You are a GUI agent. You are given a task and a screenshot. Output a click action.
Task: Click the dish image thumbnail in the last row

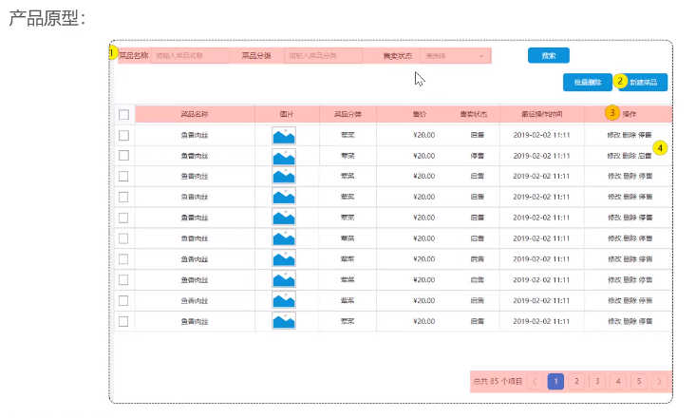pos(284,321)
